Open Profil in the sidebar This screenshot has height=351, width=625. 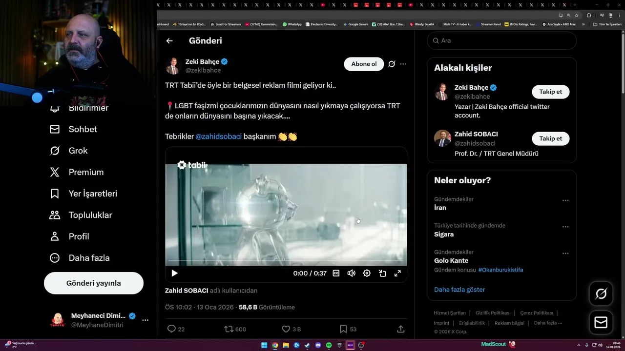[69, 236]
